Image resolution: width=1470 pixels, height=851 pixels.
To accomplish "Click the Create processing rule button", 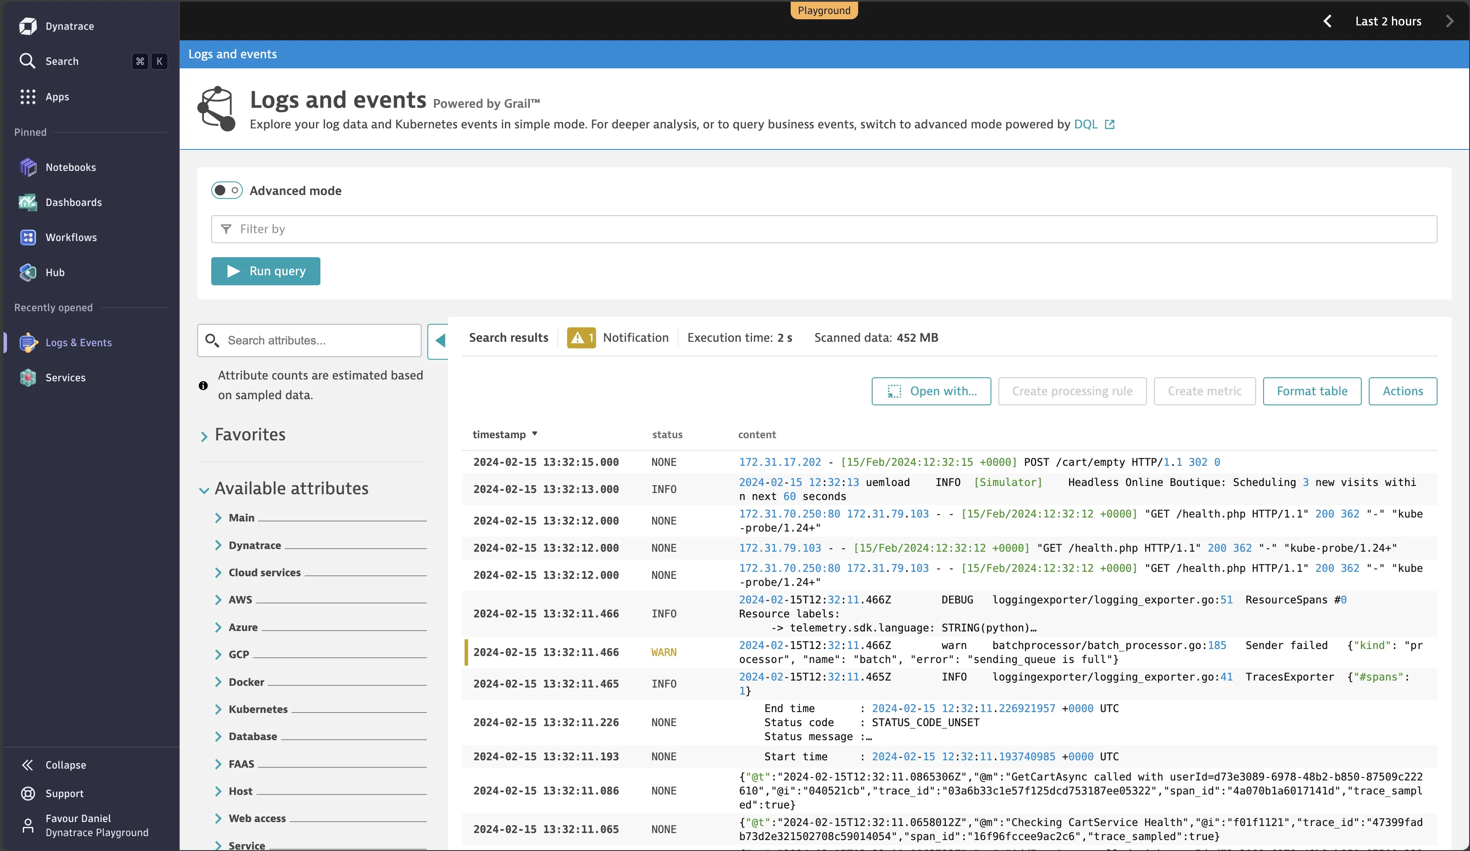I will pos(1072,391).
